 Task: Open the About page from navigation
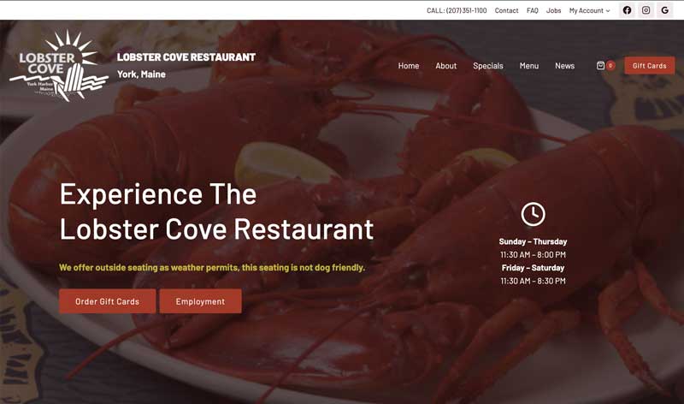click(x=445, y=66)
